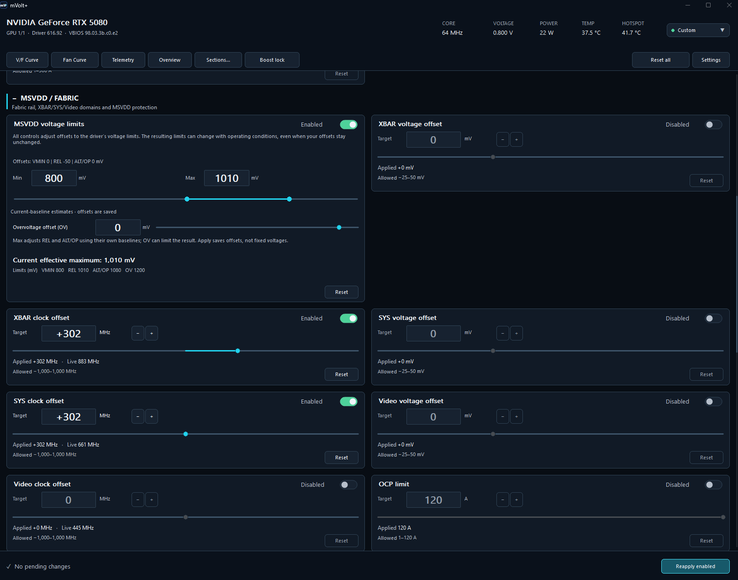Enable the SYS voltage offset toggle
This screenshot has width=738, height=580.
(x=714, y=318)
